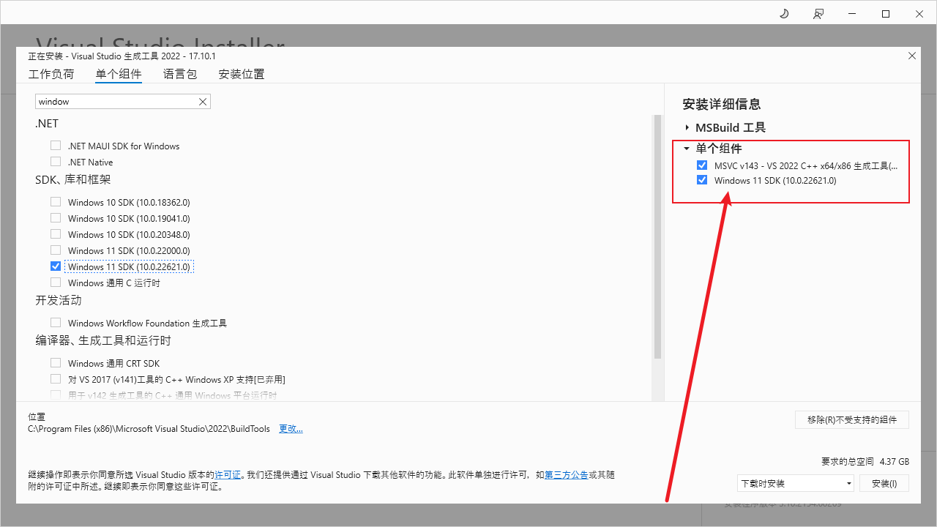Click the feedback icon in title bar
This screenshot has height=527, width=937.
(x=818, y=14)
